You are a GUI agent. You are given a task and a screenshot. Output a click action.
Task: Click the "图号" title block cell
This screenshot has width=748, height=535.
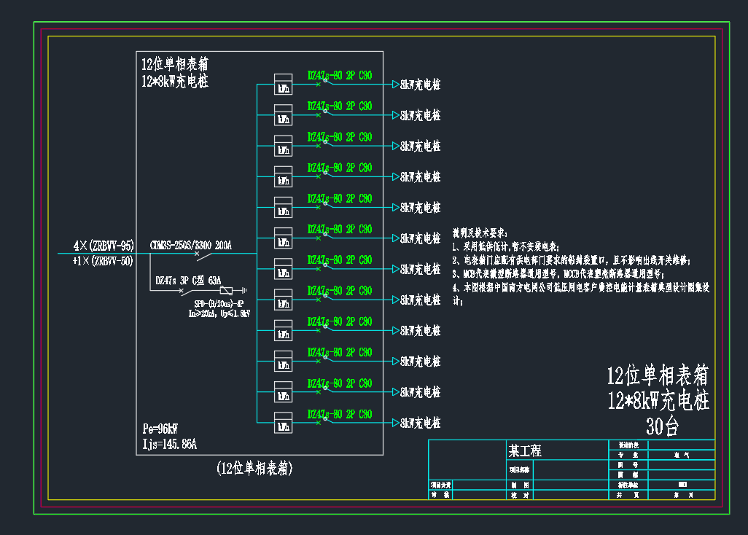click(x=628, y=465)
